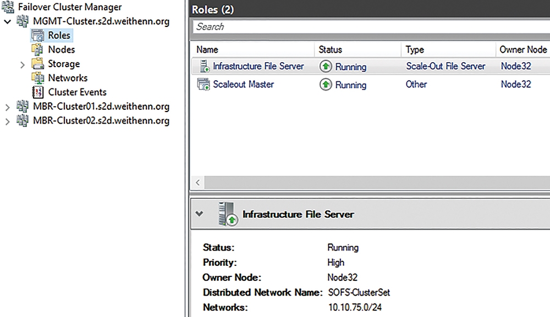This screenshot has height=317, width=550.
Task: Expand MBR-Cluster02.s2d.weithenn.org node
Action: [7, 121]
